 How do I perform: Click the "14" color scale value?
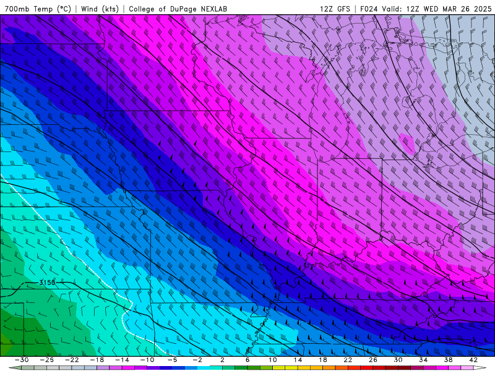(x=298, y=360)
